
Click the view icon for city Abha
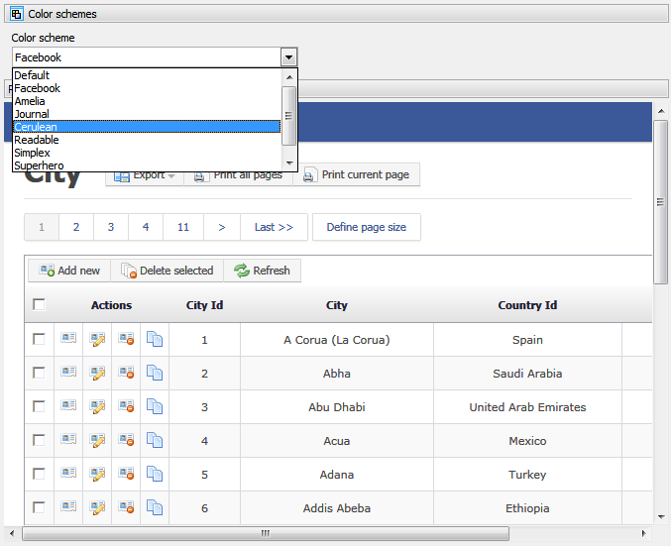click(x=68, y=373)
